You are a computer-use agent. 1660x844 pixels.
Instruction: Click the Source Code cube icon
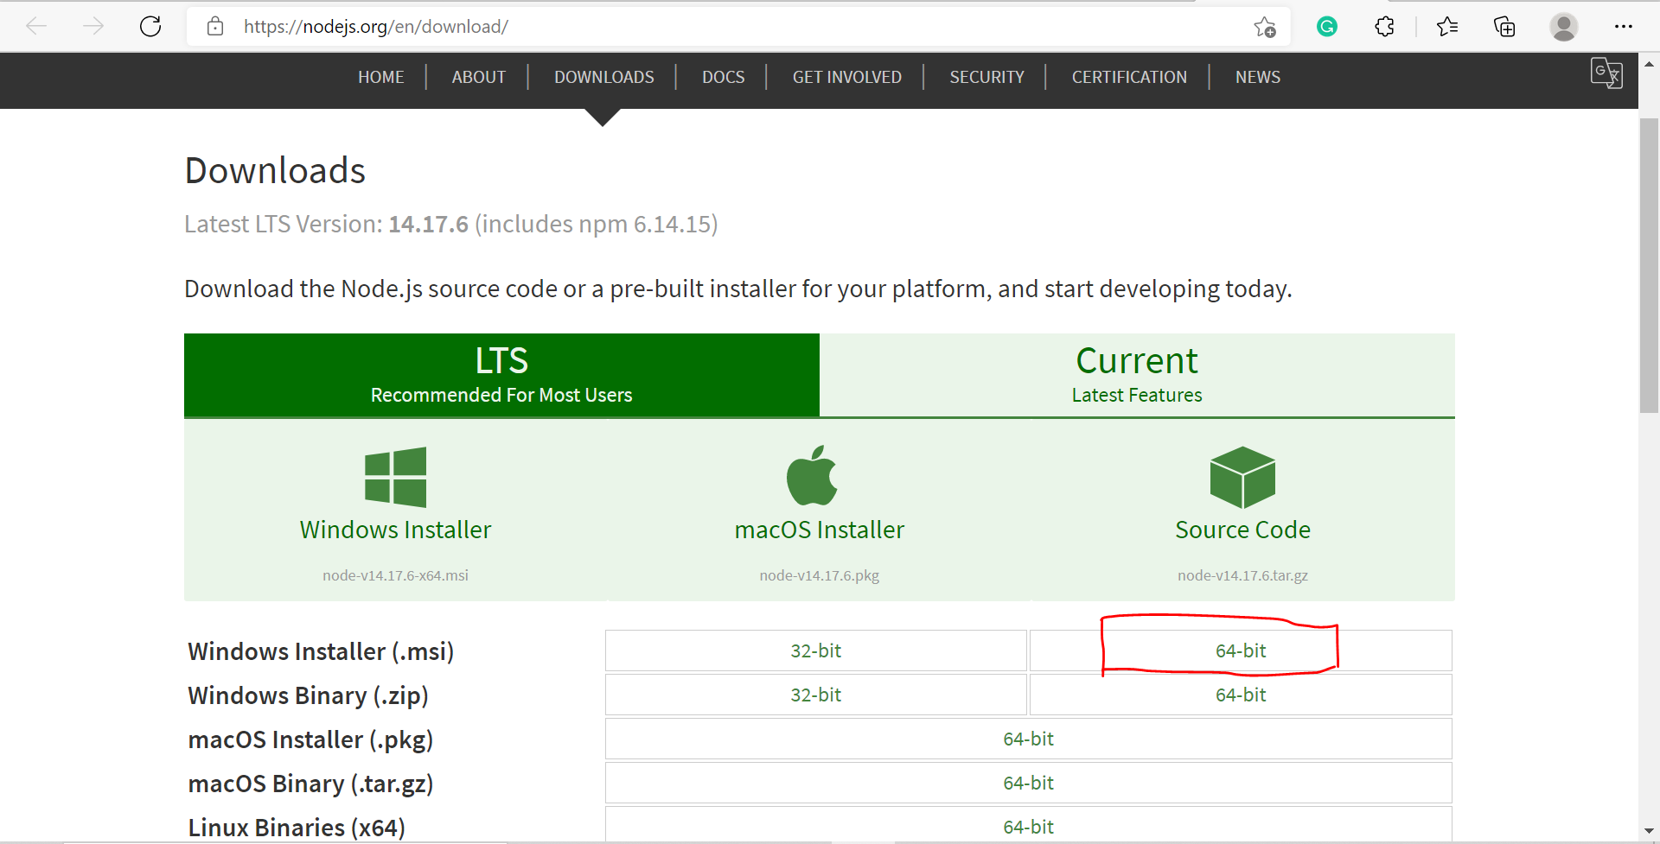point(1242,477)
